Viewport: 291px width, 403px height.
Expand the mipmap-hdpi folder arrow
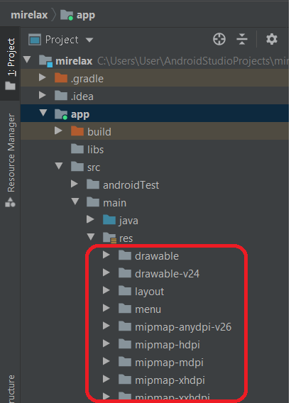point(106,343)
